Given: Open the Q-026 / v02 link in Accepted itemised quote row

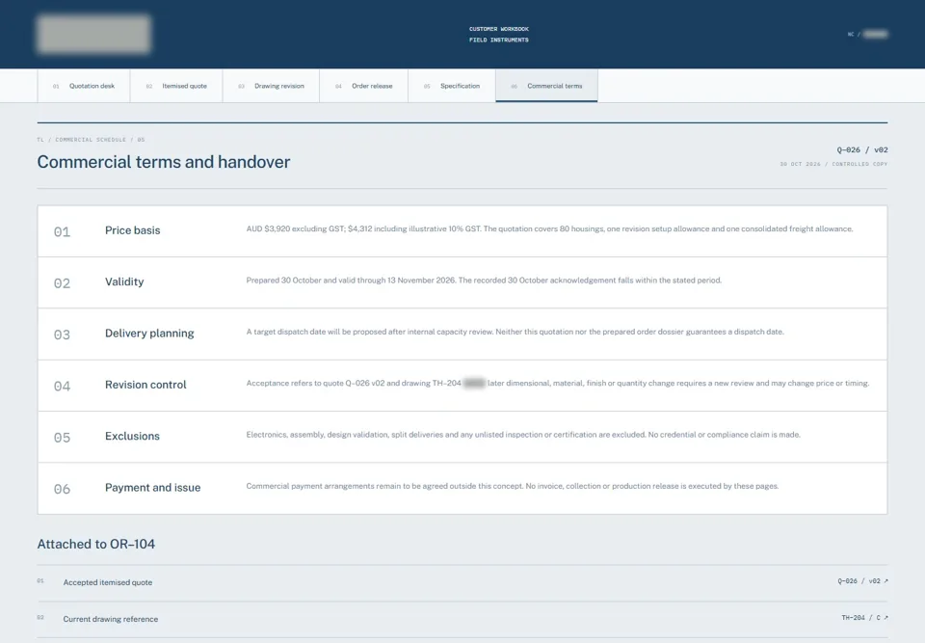Looking at the screenshot, I should click(862, 581).
